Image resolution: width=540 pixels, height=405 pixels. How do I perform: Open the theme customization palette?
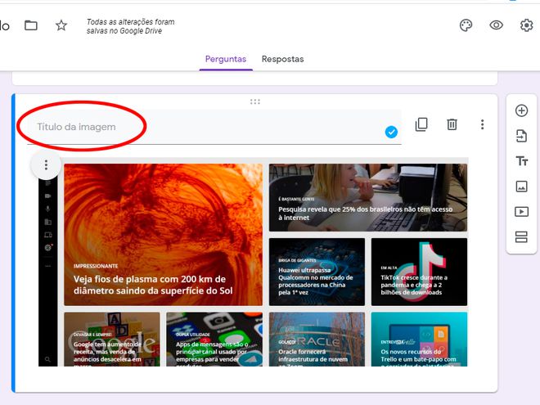pos(466,25)
